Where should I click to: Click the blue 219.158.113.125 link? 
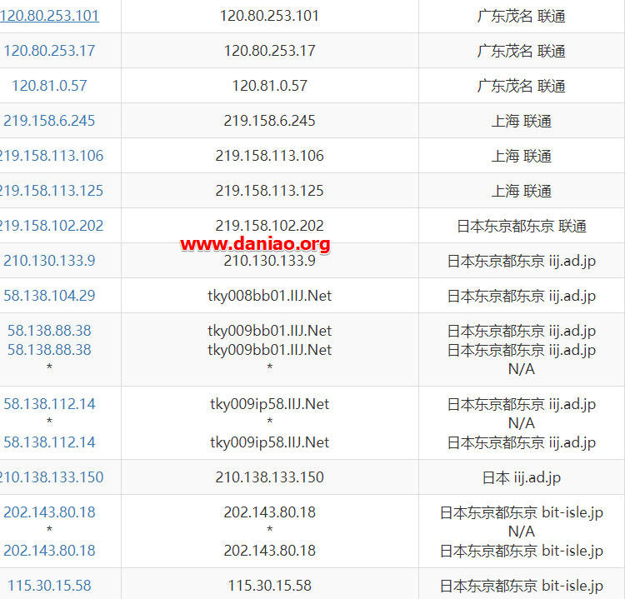click(51, 191)
